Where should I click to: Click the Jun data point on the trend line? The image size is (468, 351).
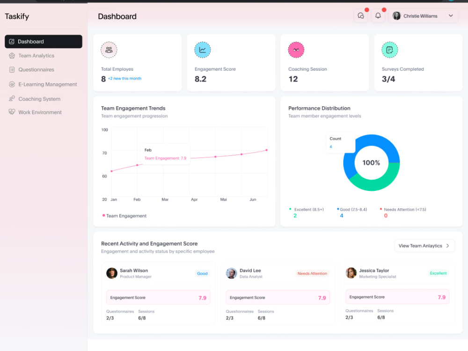tap(267, 150)
